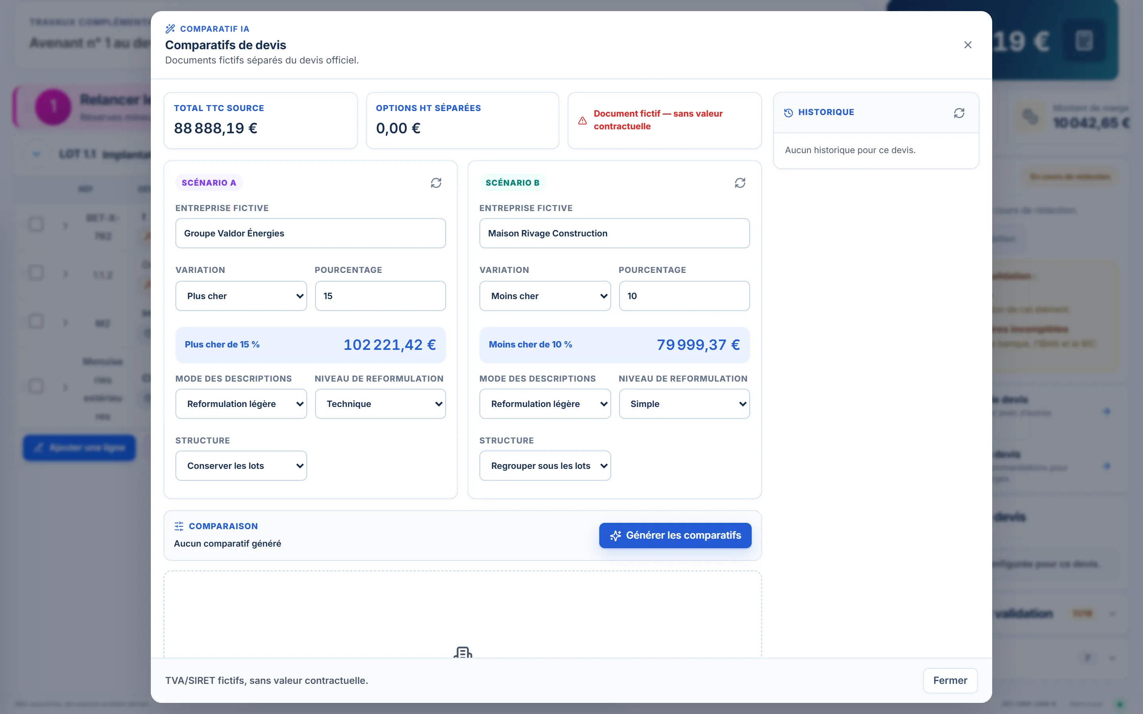Screen dimensions: 1143x714
Task: Edit Scénario A percentage field 15
Action: [380, 296]
